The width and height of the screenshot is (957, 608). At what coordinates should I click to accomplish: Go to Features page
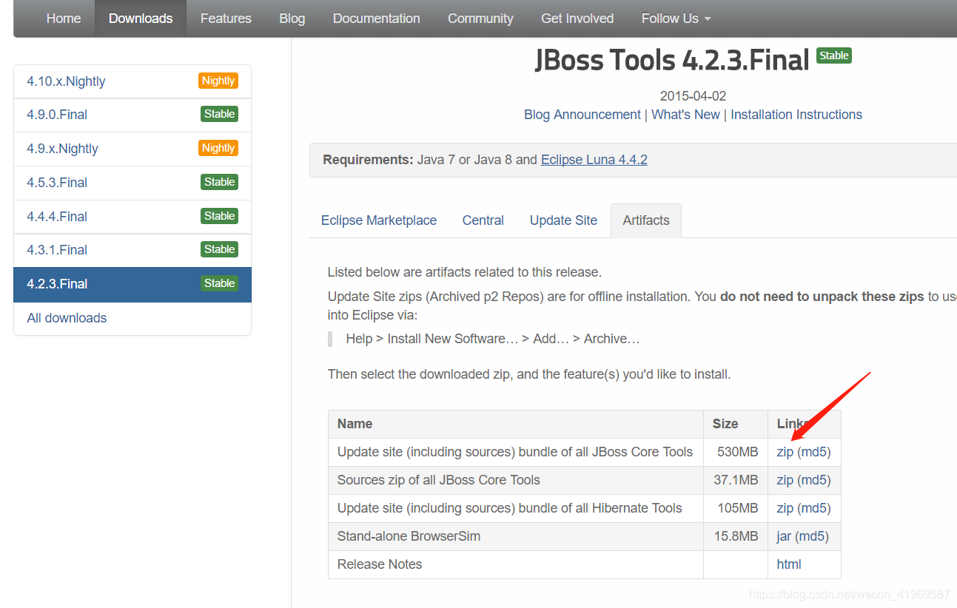click(x=226, y=18)
